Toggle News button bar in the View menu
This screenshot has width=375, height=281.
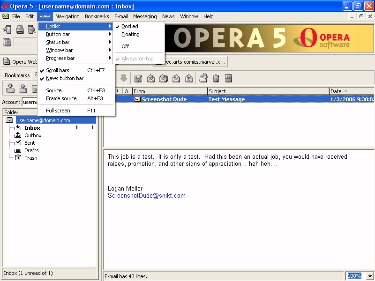coord(76,78)
